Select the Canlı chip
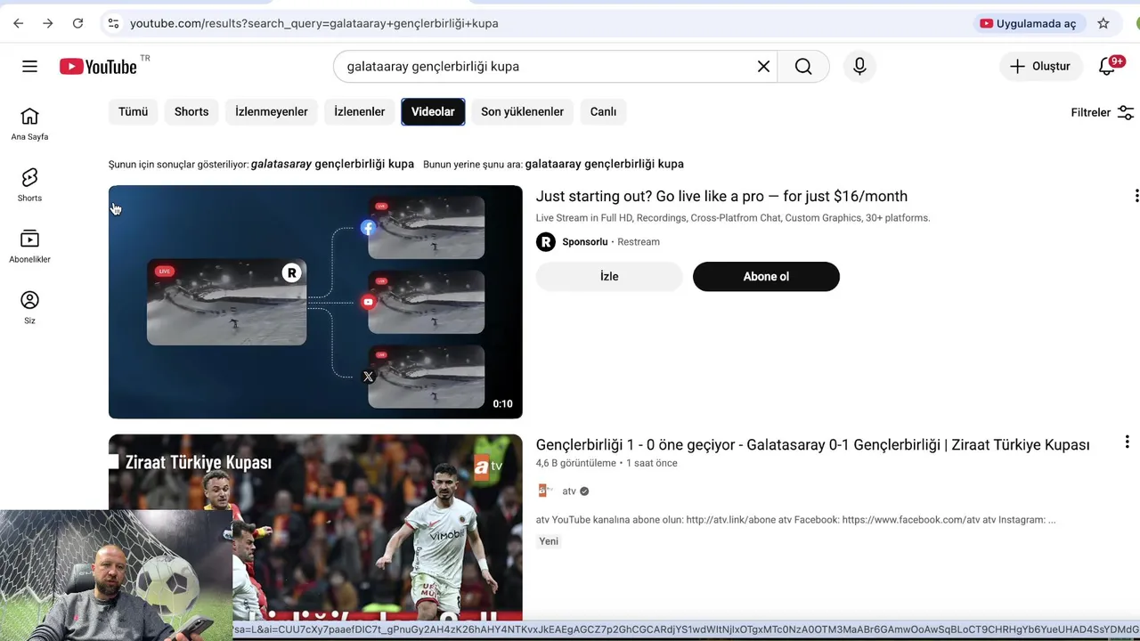The width and height of the screenshot is (1140, 641). tap(603, 111)
